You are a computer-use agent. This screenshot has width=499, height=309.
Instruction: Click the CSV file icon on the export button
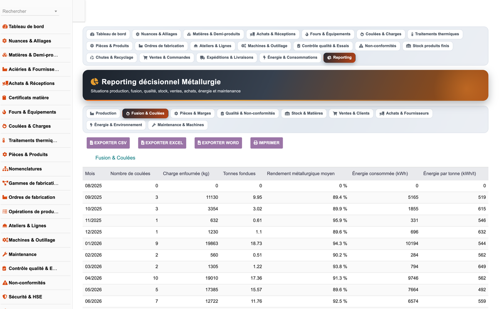pos(91,143)
